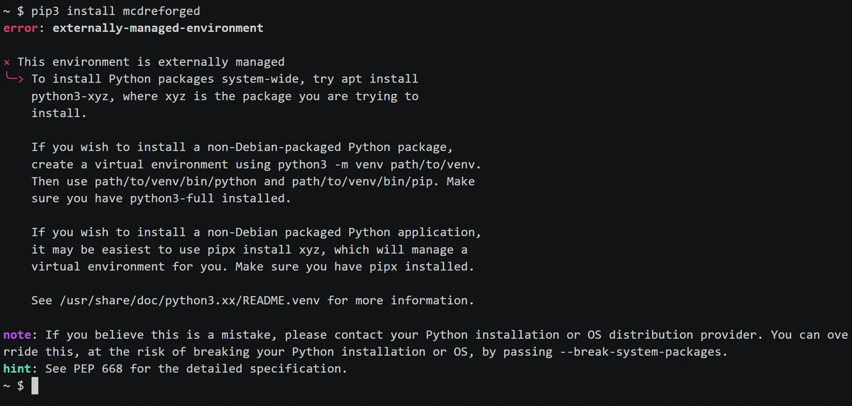Click the '/usr/share/doc/python3.xx/README.venv' path

pyautogui.click(x=189, y=300)
